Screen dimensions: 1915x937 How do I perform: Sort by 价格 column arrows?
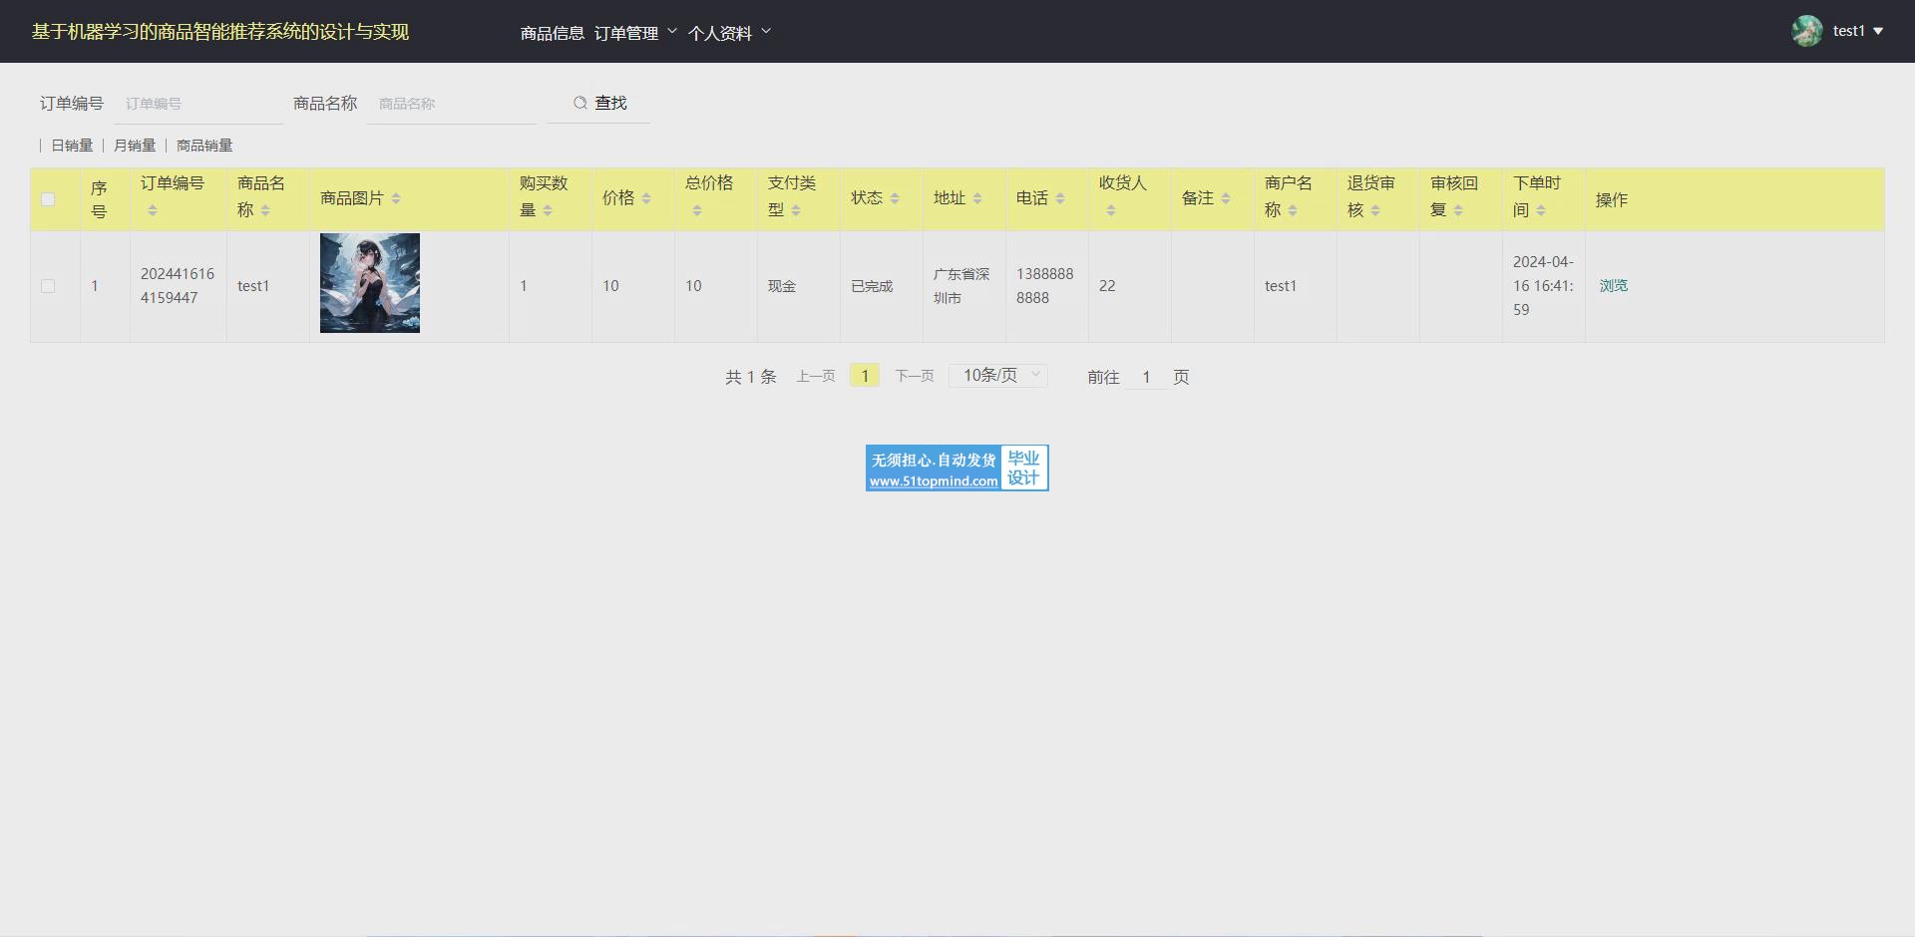(x=646, y=198)
